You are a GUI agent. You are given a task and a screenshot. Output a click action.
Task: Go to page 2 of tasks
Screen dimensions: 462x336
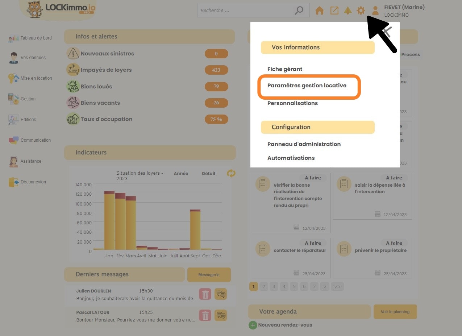[x=264, y=287]
